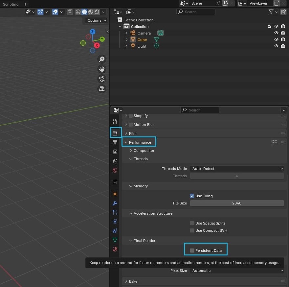Enable Persistent Data
Screen dimensions: 289x287
point(192,250)
